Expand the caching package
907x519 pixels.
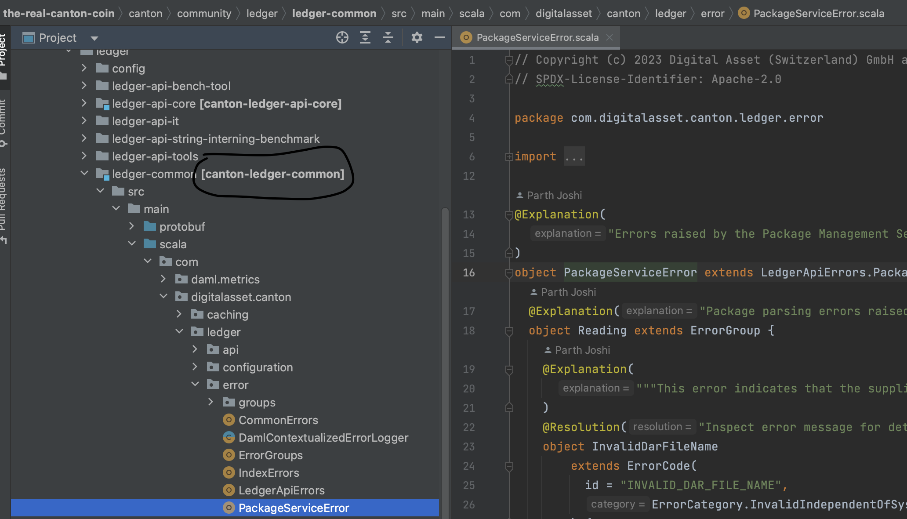pyautogui.click(x=179, y=314)
